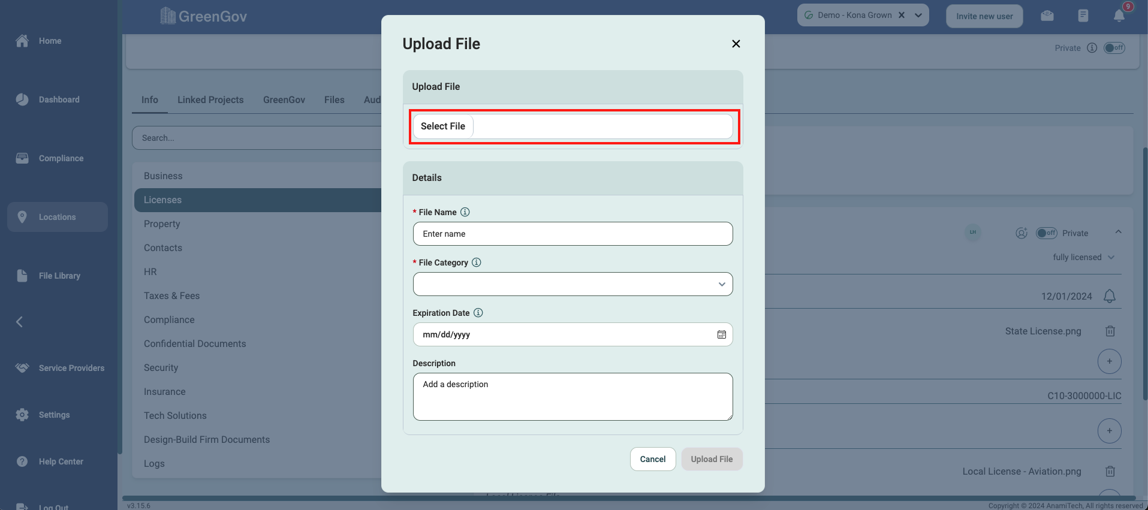
Task: Click the Expiration Date info icon
Action: coord(478,313)
